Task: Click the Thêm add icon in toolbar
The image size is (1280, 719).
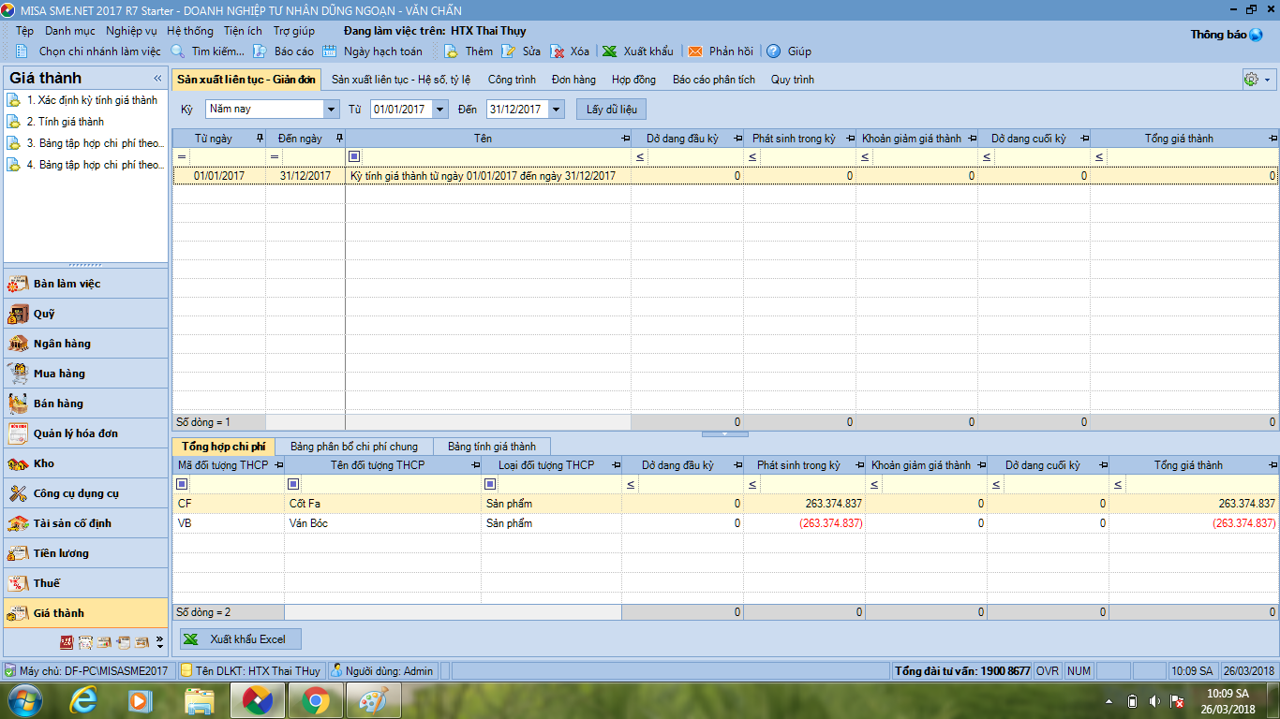Action: [451, 51]
